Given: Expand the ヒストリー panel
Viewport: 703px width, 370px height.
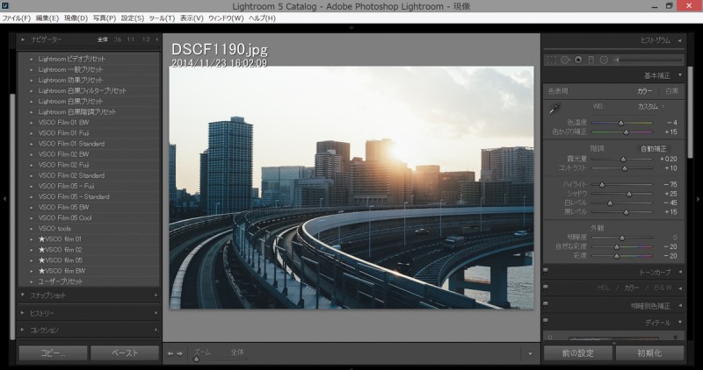Looking at the screenshot, I should [23, 313].
